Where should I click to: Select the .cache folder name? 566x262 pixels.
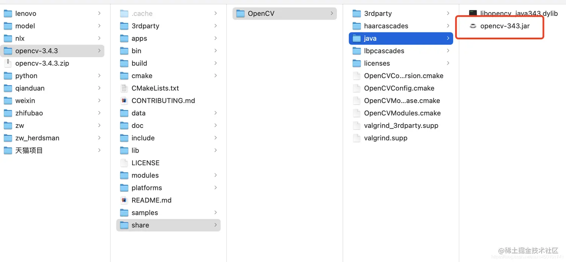tap(142, 13)
